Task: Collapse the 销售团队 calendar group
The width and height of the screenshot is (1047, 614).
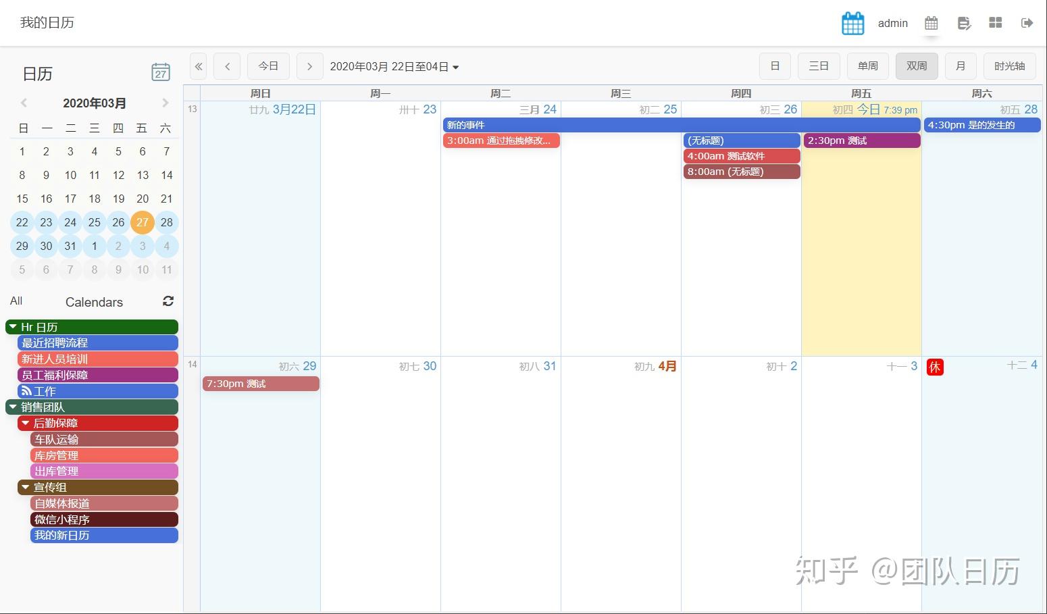Action: point(12,407)
